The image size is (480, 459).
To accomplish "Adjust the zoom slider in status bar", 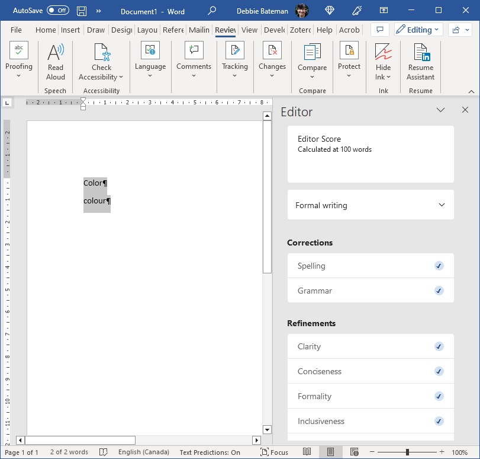I will tap(408, 452).
